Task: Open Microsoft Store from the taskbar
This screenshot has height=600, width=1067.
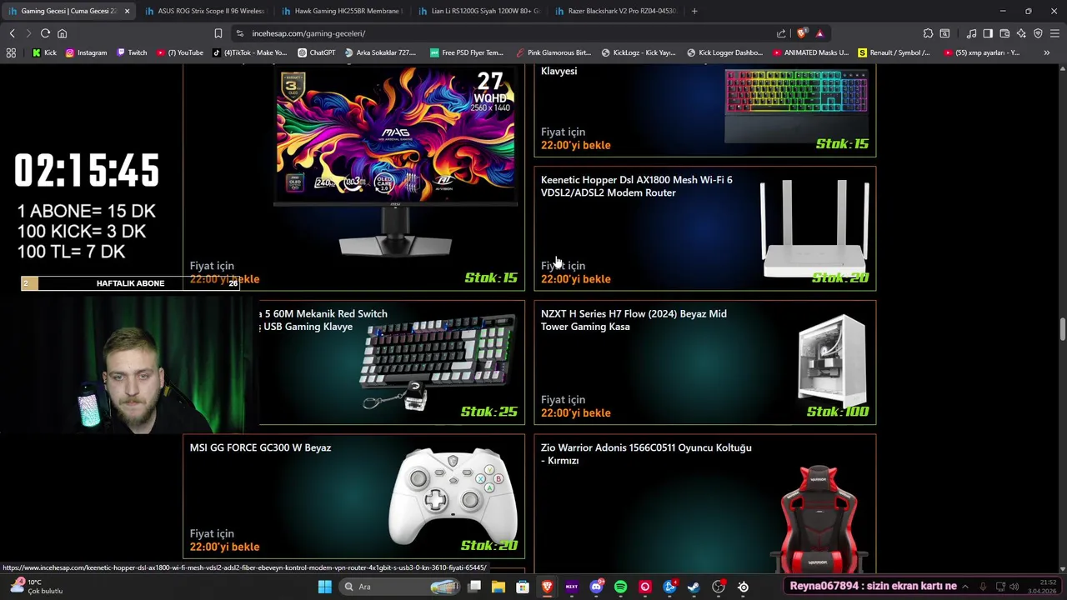Action: click(523, 587)
